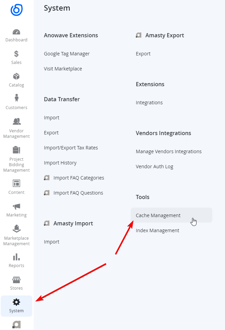The image size is (225, 330).
Task: Select the System gear menu item
Action: [x=16, y=306]
